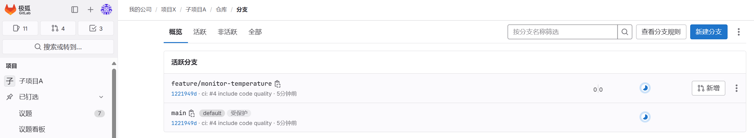Screen dimensions: 754x138
Task: Open merge requests counter showing 4
Action: coord(58,28)
